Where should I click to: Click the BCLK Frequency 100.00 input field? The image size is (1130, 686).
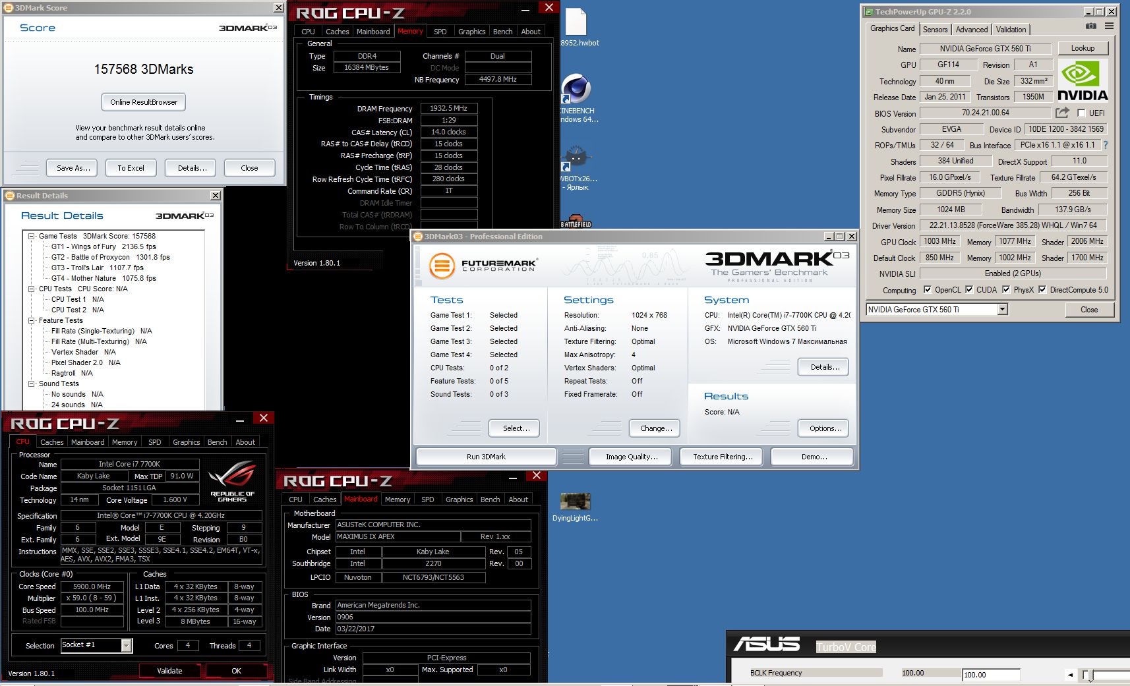click(991, 675)
